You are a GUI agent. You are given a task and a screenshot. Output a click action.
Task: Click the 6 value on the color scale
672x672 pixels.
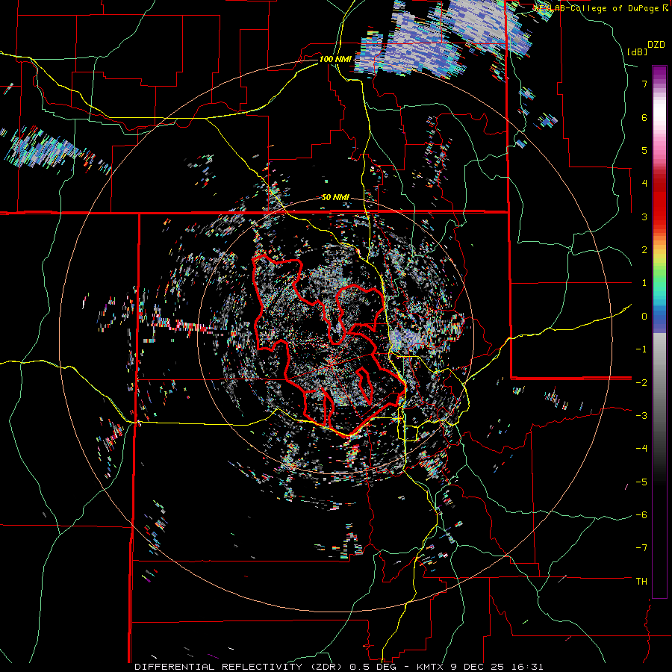pos(644,117)
